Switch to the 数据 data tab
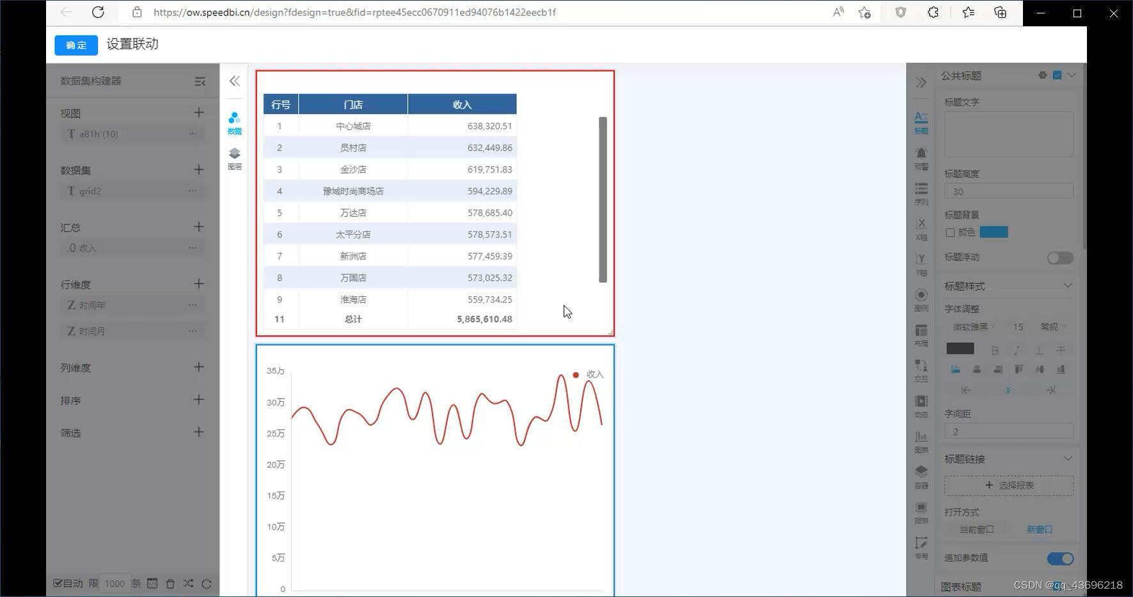The image size is (1133, 597). pos(235,123)
